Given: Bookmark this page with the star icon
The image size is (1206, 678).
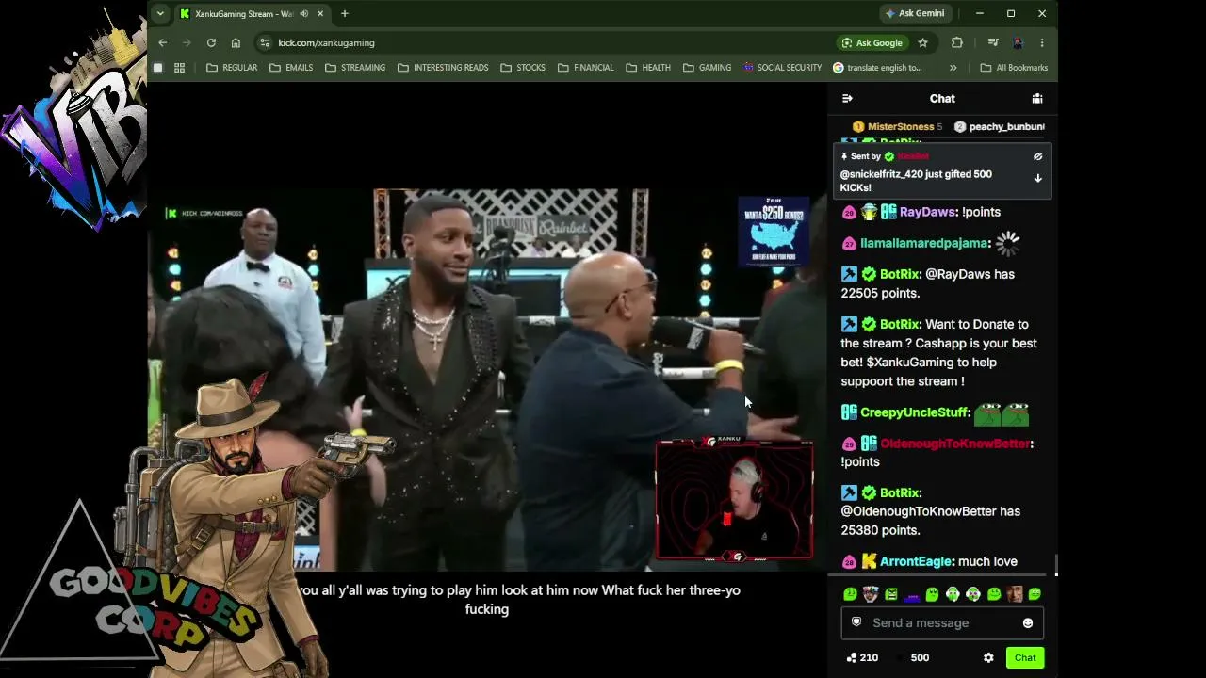Looking at the screenshot, I should [922, 42].
